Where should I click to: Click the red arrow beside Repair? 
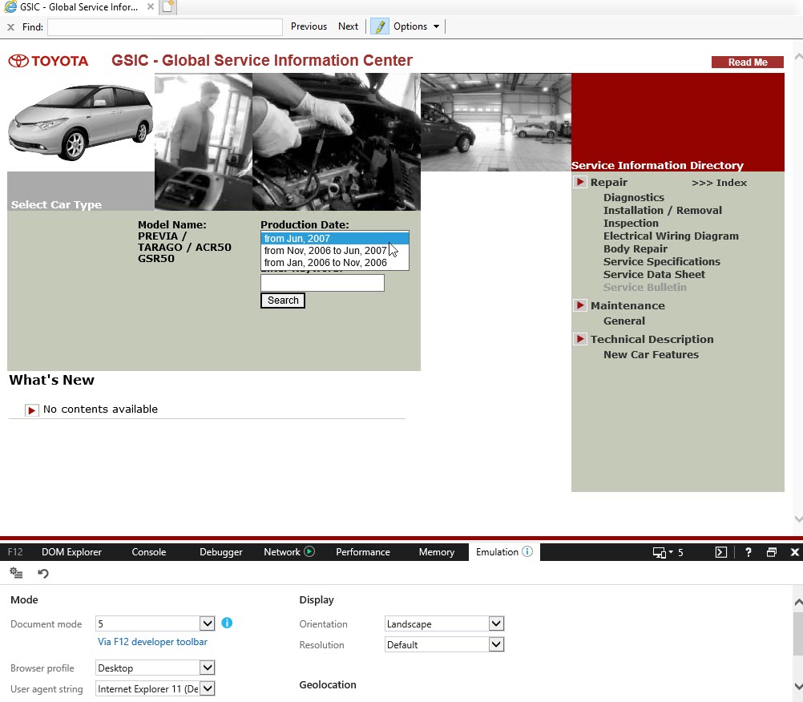pyautogui.click(x=580, y=183)
